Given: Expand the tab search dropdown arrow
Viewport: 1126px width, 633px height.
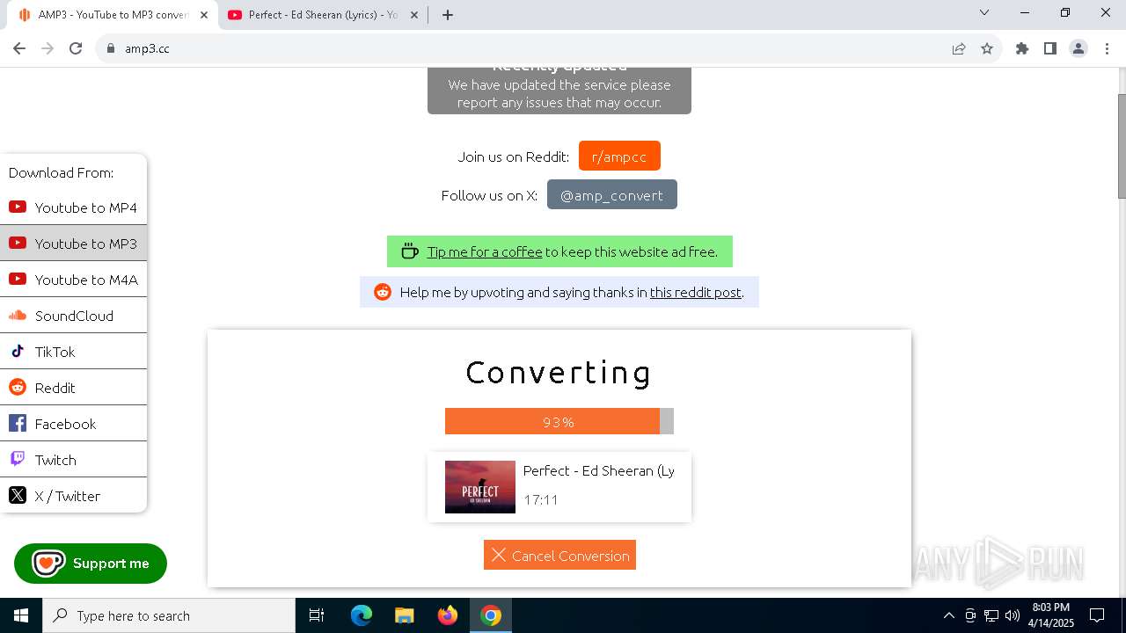Looking at the screenshot, I should click(x=984, y=12).
